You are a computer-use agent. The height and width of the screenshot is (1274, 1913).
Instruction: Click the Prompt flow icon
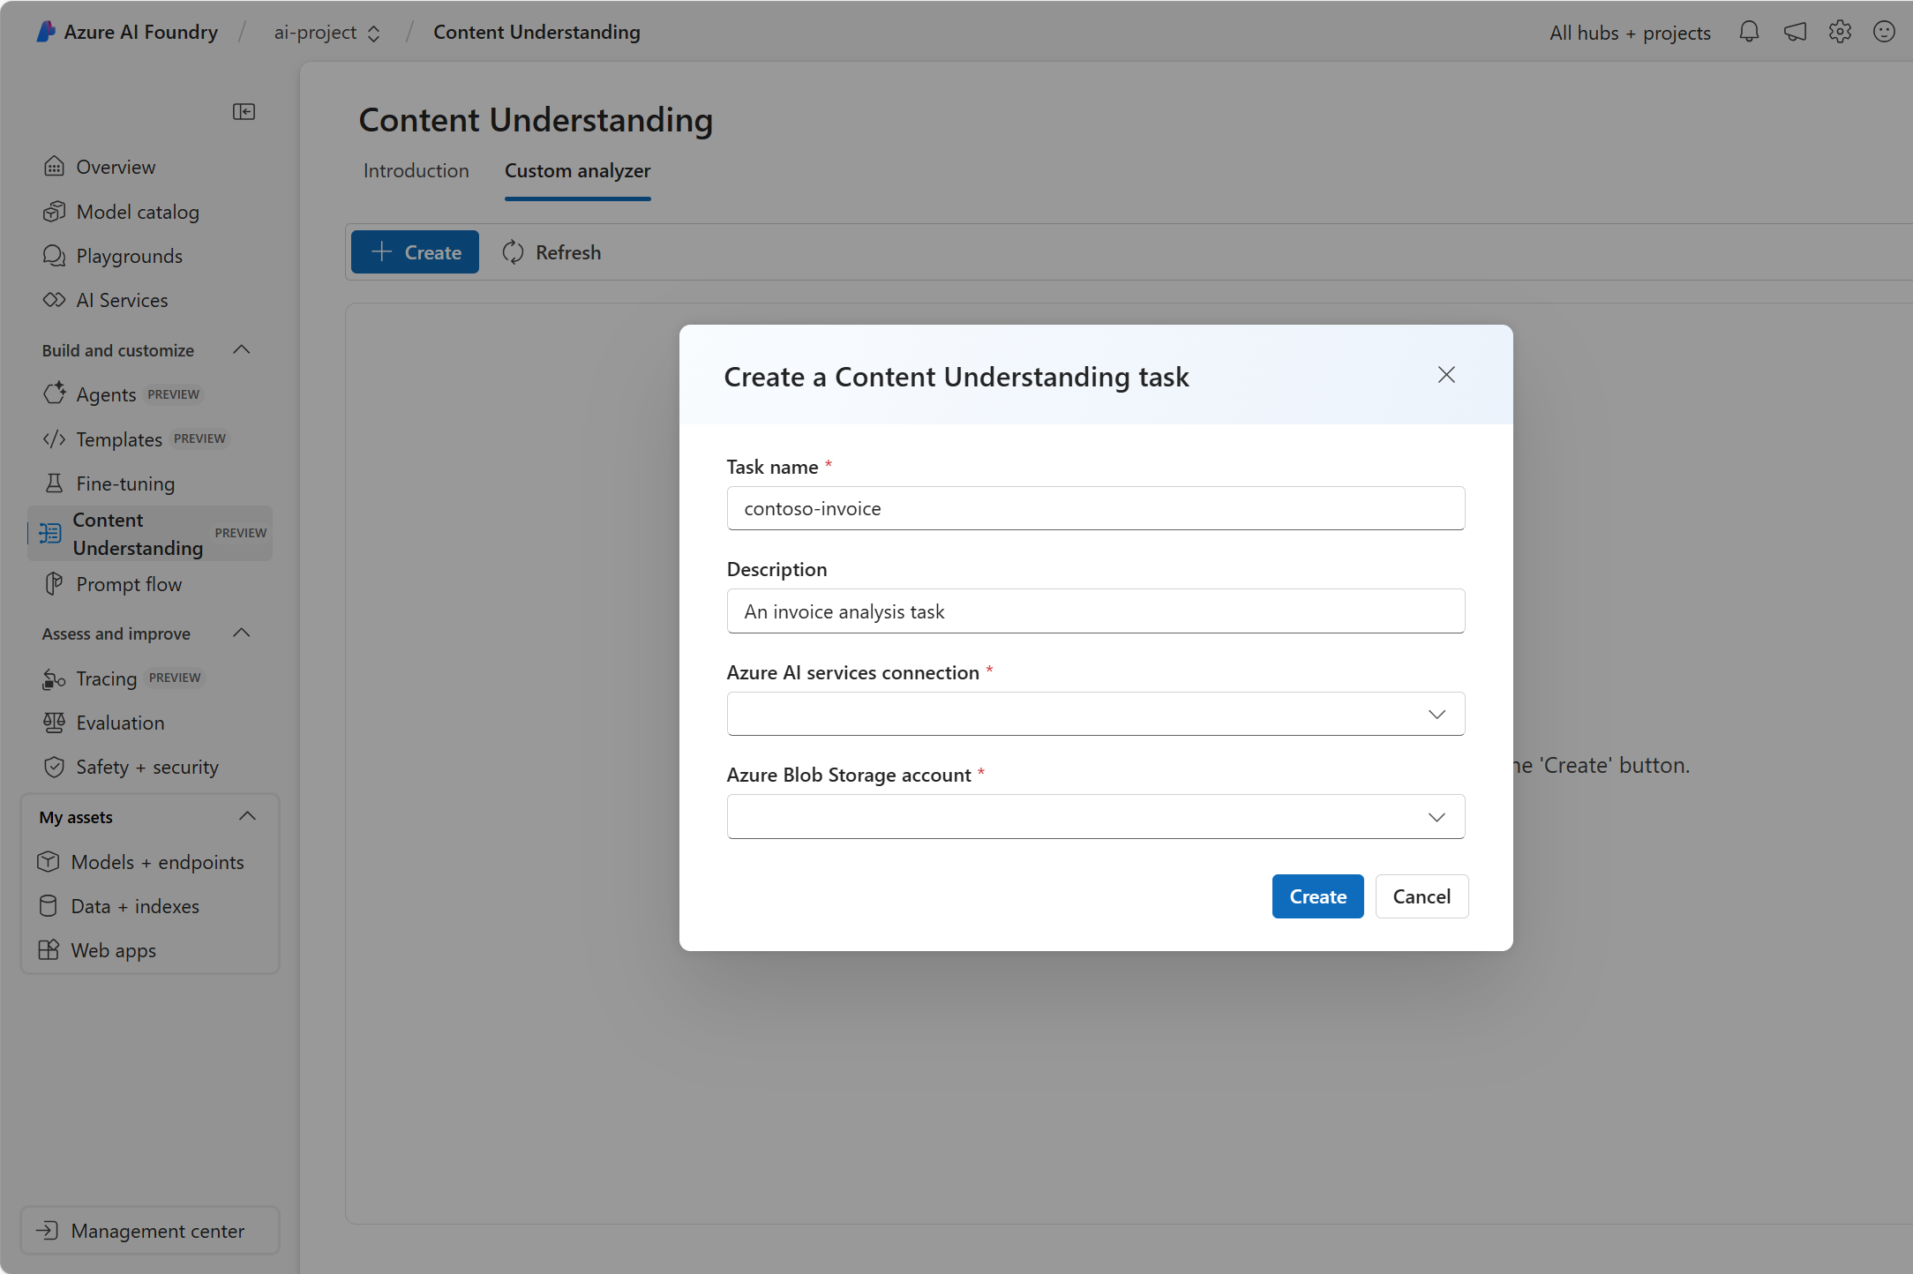54,583
